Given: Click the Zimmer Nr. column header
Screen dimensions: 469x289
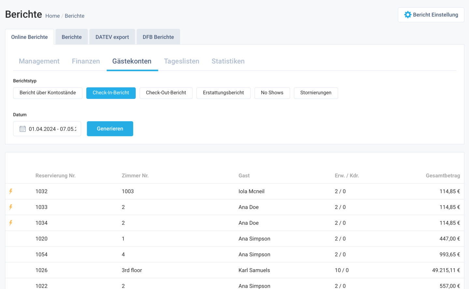Looking at the screenshot, I should [x=135, y=175].
